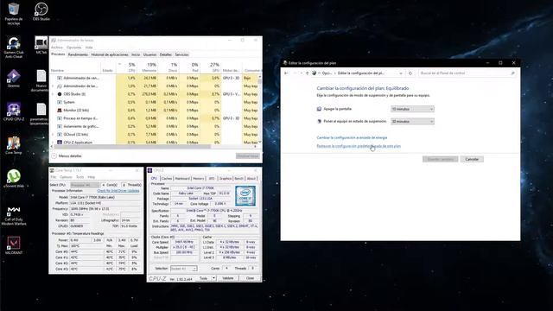Screen dimensions: 553x311
Task: Open the Detalles tab in Task Manager
Action: (x=165, y=54)
